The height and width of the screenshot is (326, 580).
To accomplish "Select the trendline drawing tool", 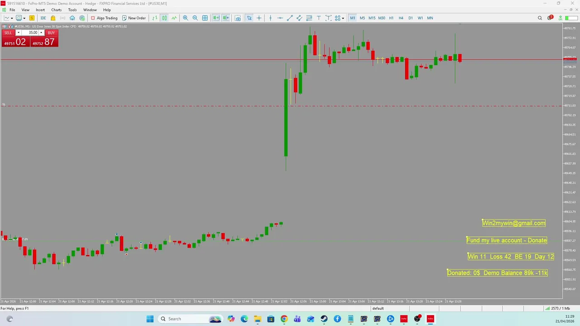I will click(x=290, y=18).
